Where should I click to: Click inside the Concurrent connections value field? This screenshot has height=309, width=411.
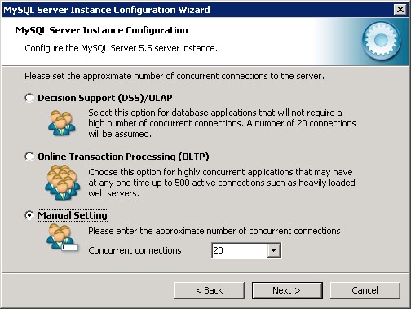239,250
